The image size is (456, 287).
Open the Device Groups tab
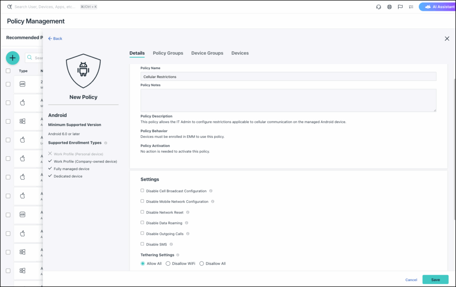pos(207,53)
